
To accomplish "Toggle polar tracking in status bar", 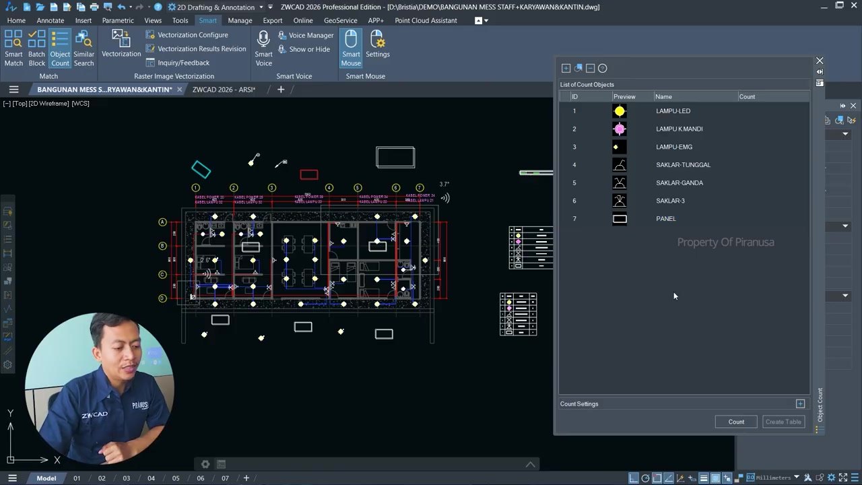I will point(645,478).
